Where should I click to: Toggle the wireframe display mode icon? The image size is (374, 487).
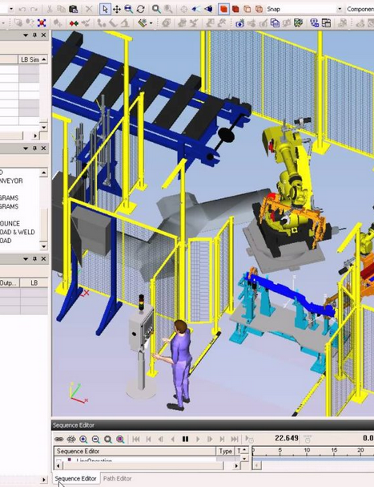pyautogui.click(x=247, y=9)
